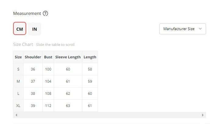Click the 'Slide the table to scroll' hint

55,45
